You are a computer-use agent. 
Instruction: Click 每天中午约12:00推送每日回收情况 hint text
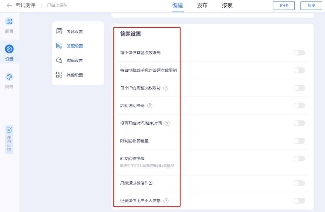(147, 166)
